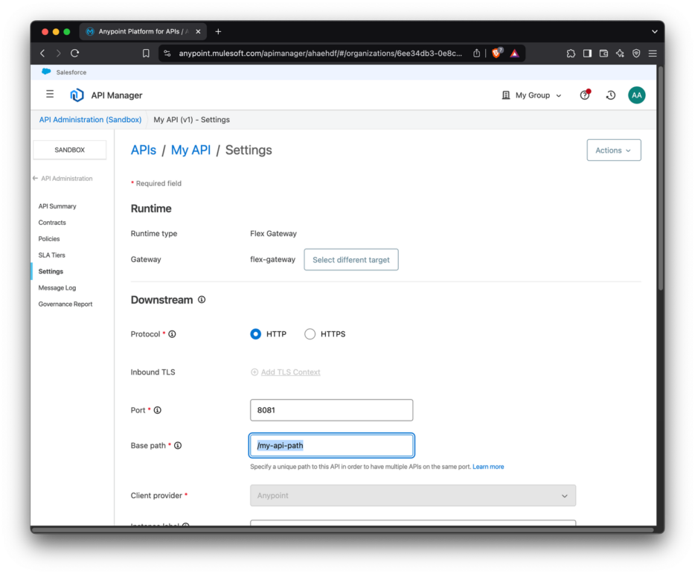Open the Brave Wallet icon
The width and height of the screenshot is (695, 574).
pos(603,53)
